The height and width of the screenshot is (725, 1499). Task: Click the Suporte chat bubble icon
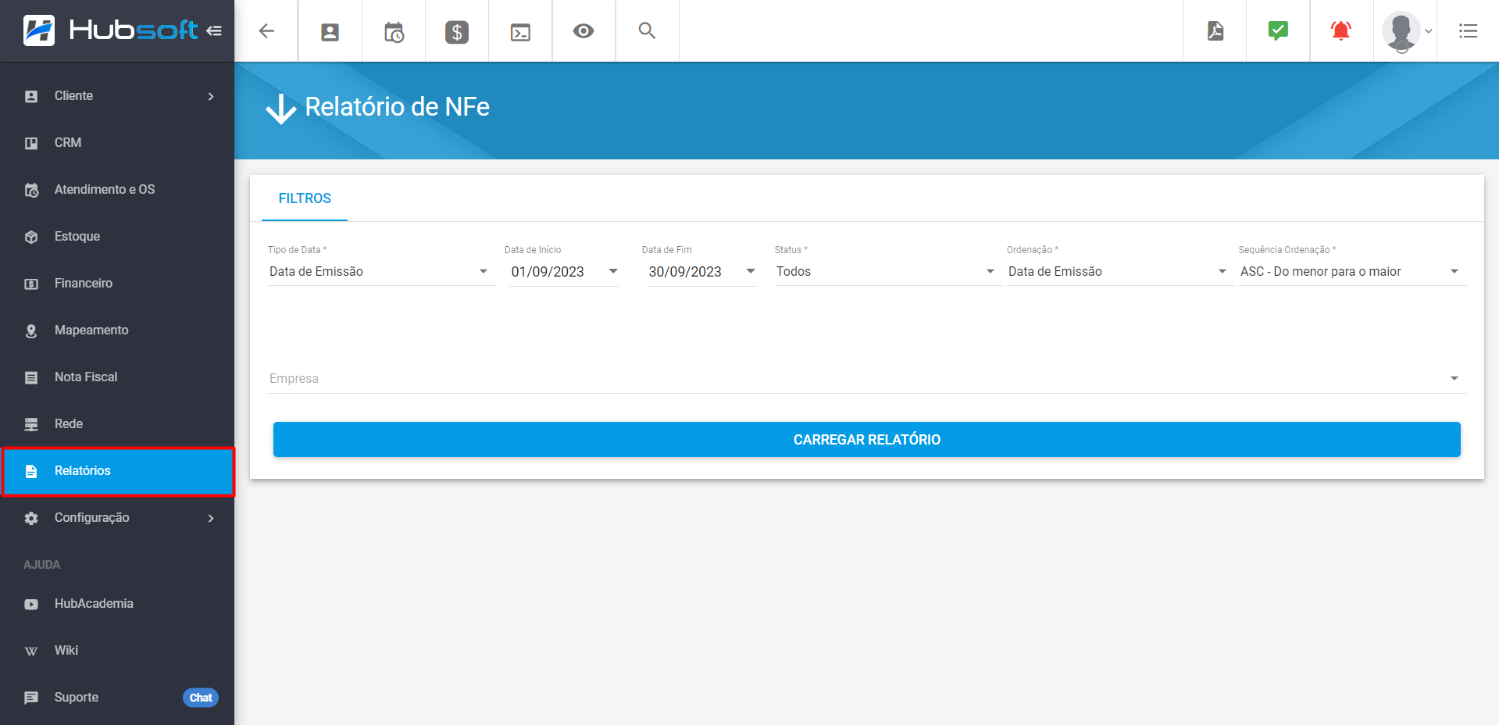tap(31, 698)
